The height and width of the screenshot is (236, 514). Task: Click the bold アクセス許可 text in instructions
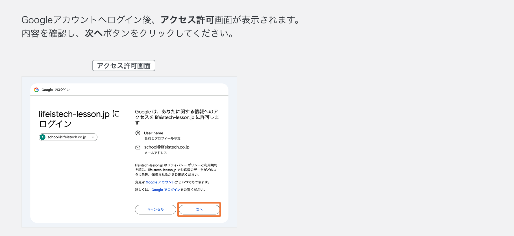[x=187, y=20]
